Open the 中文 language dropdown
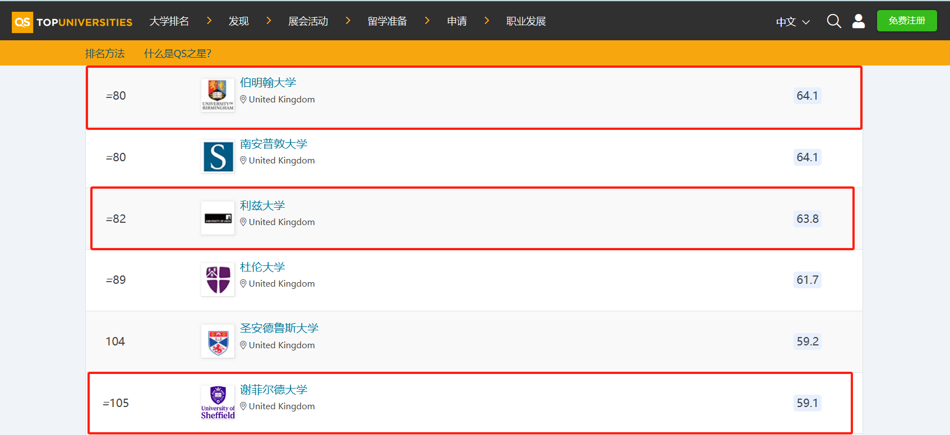This screenshot has width=950, height=435. click(792, 22)
